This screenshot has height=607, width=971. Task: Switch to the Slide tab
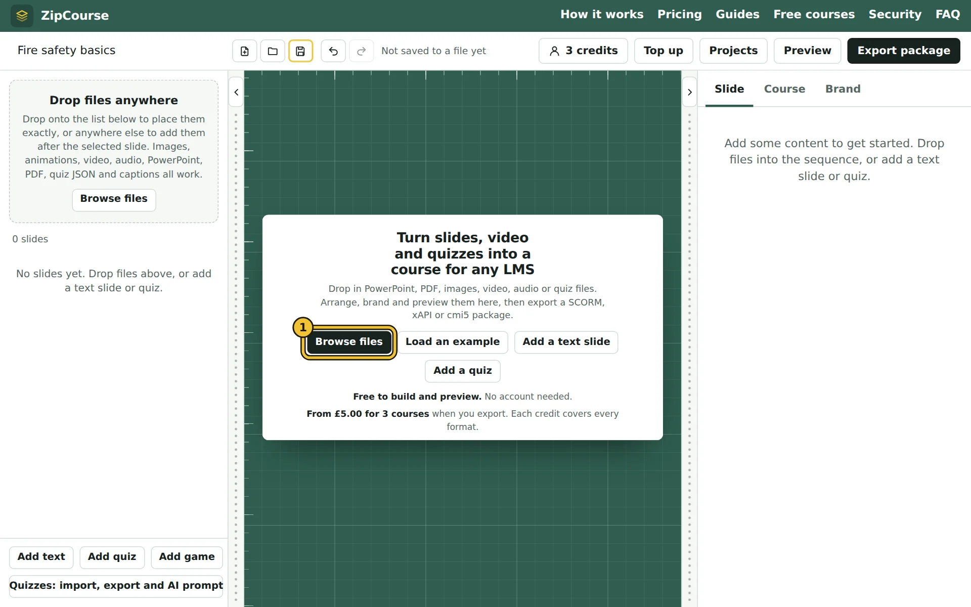coord(729,89)
